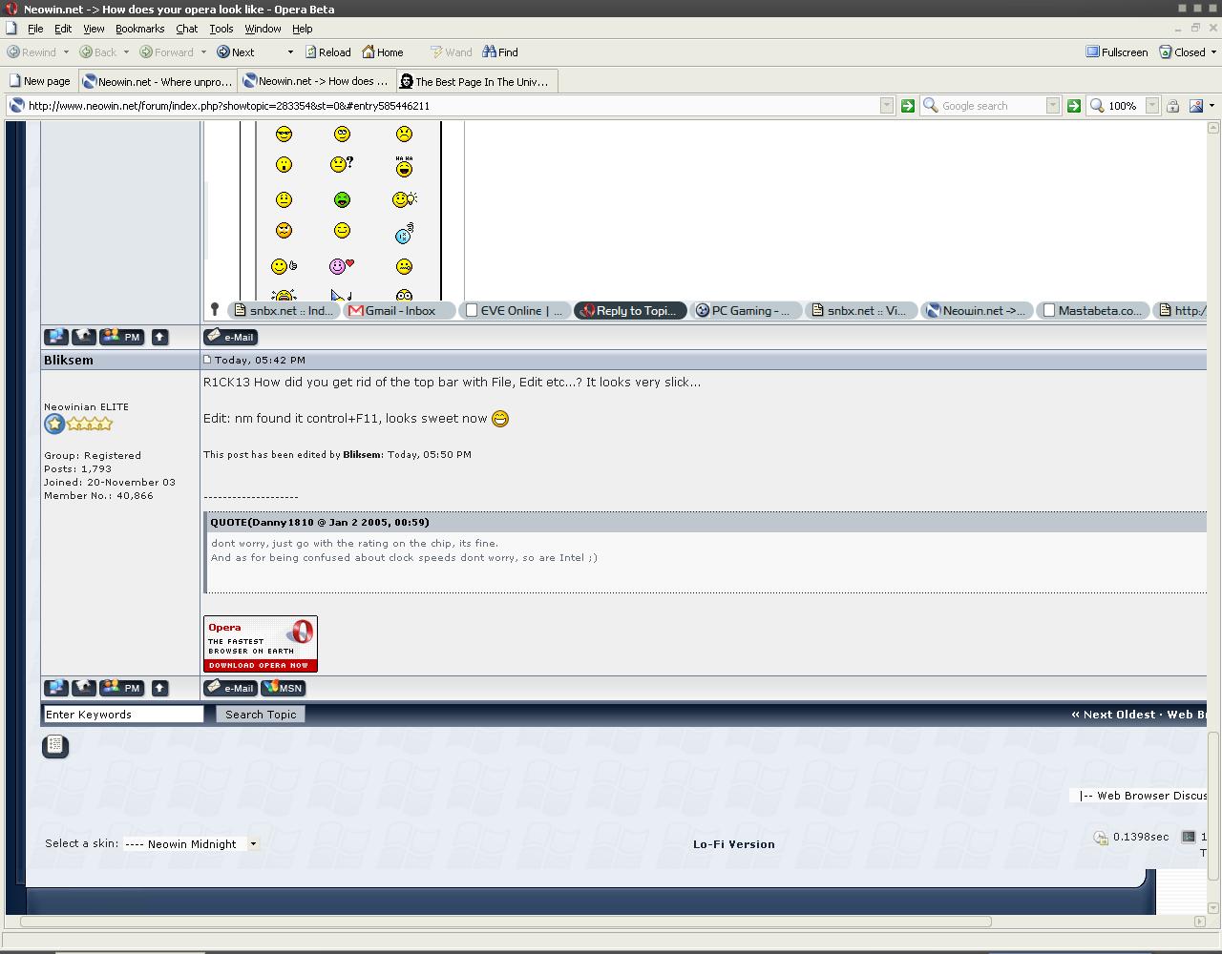Open a tab with New page

tap(39, 82)
